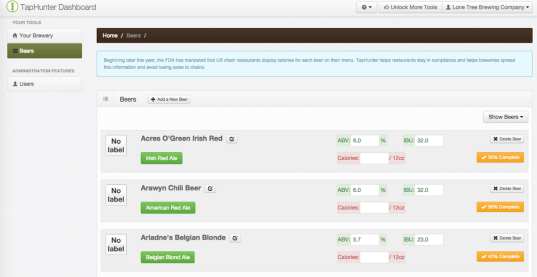Click 35% Complete for Acres O'Green Irish Red
The width and height of the screenshot is (537, 277).
[500, 158]
